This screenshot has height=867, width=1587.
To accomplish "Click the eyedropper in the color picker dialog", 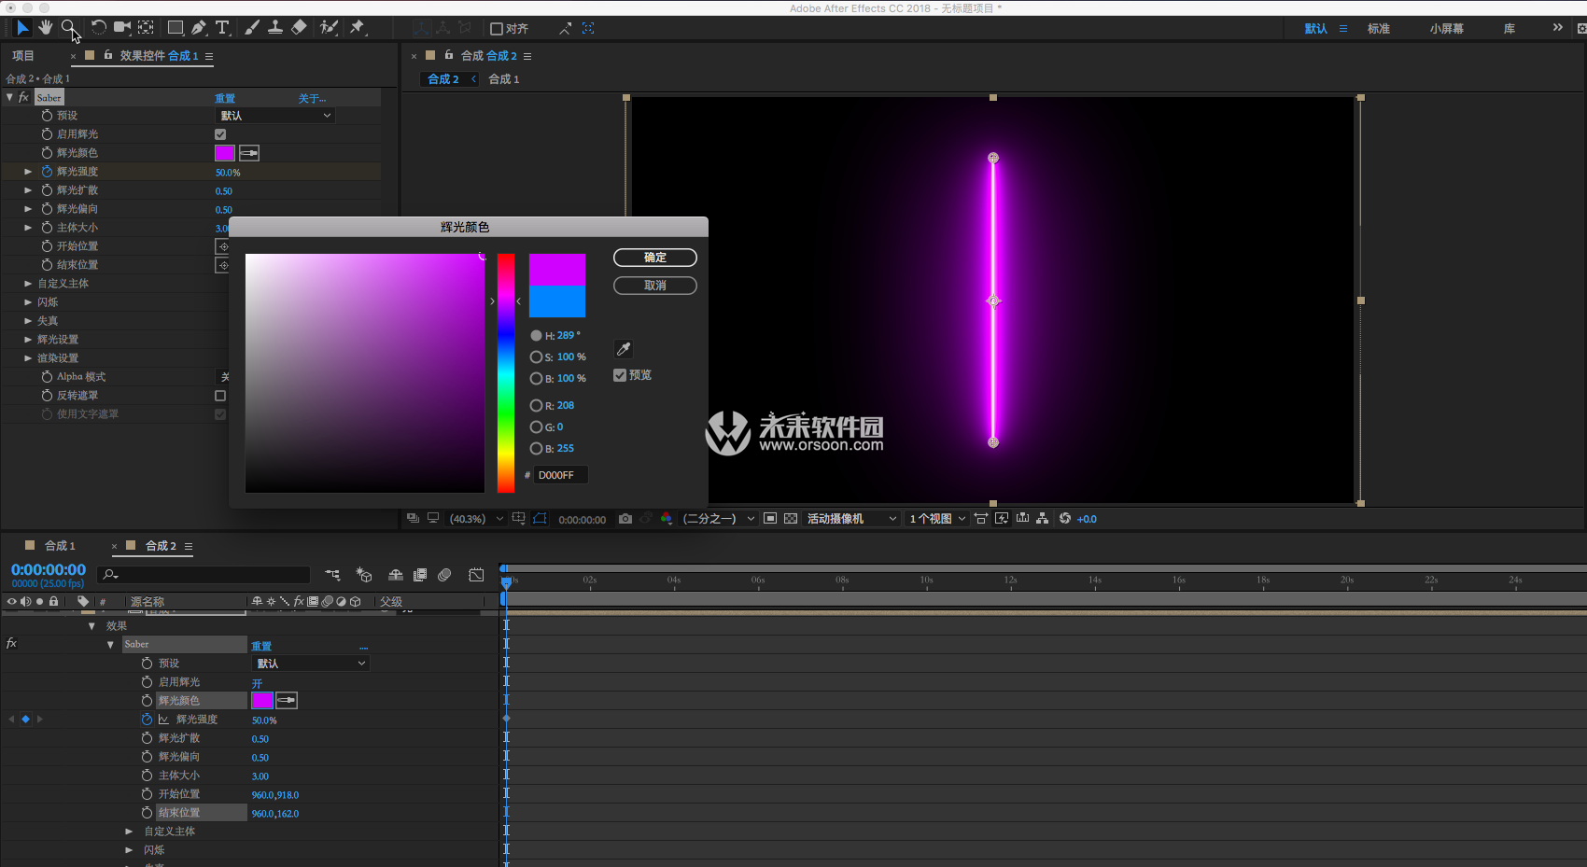I will (x=624, y=349).
